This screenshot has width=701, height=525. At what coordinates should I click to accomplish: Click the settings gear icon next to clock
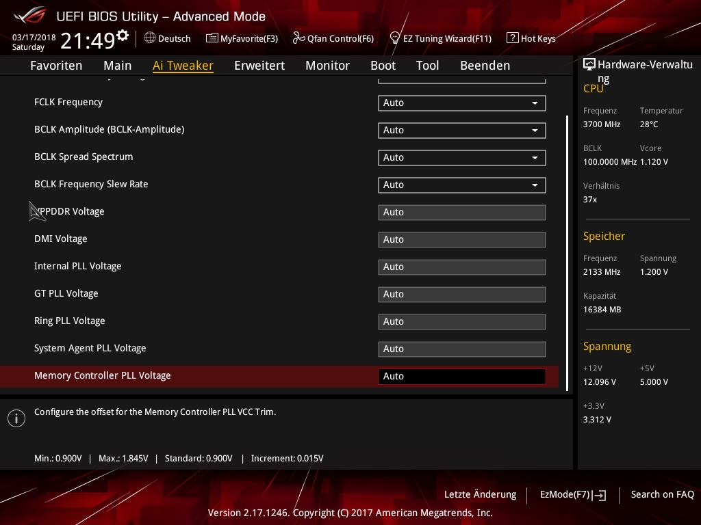point(122,36)
